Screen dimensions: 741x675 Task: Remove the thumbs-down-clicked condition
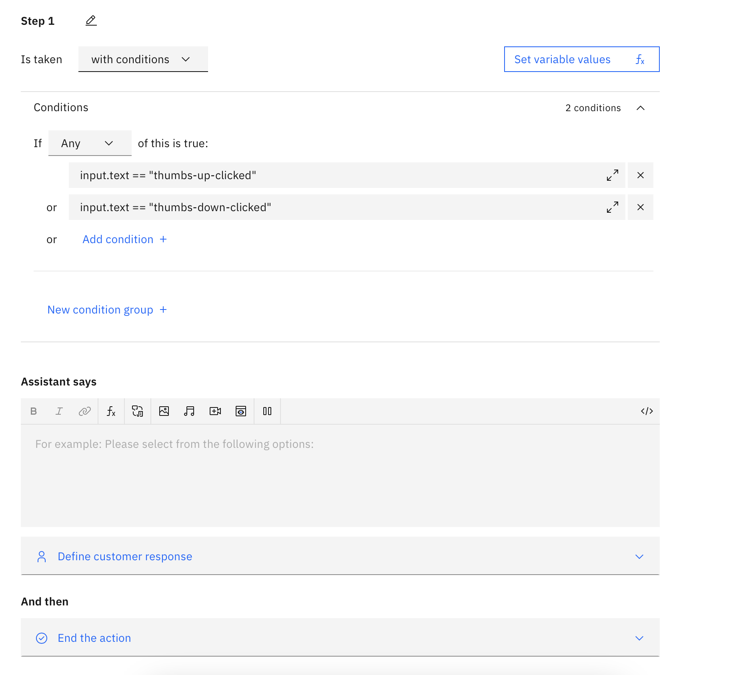[640, 207]
